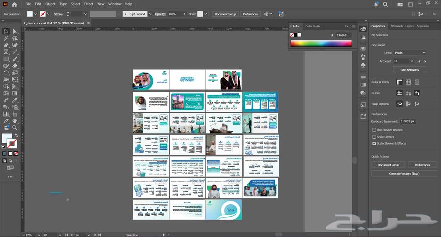
Task: Select the Direct Selection tool
Action: 15,31
